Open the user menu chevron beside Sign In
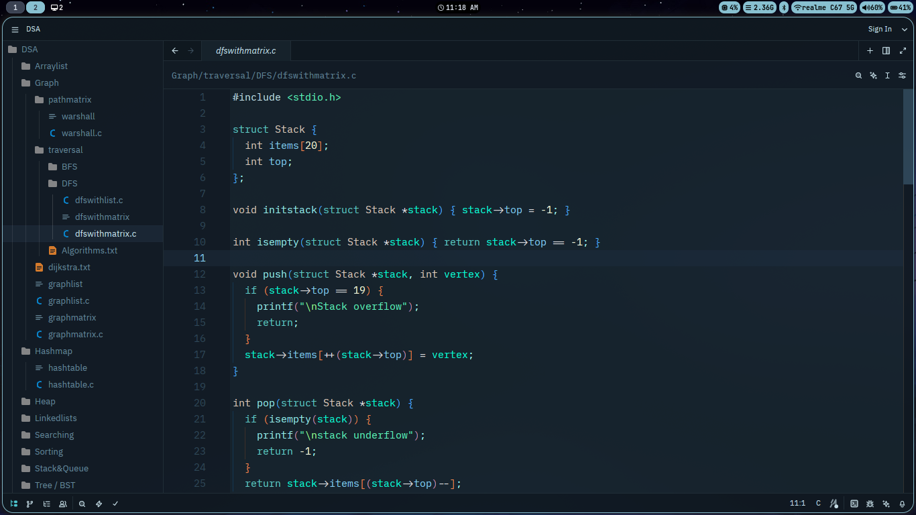The width and height of the screenshot is (916, 515). (x=905, y=30)
